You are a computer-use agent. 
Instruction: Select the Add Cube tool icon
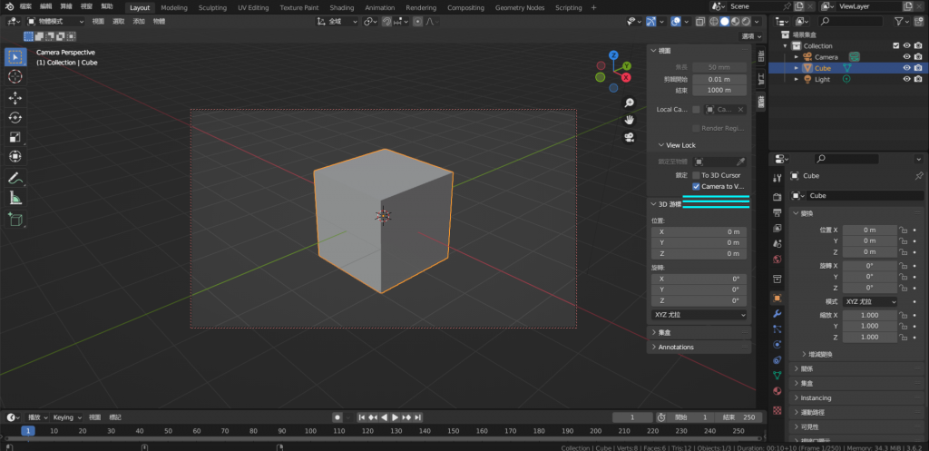click(x=15, y=219)
